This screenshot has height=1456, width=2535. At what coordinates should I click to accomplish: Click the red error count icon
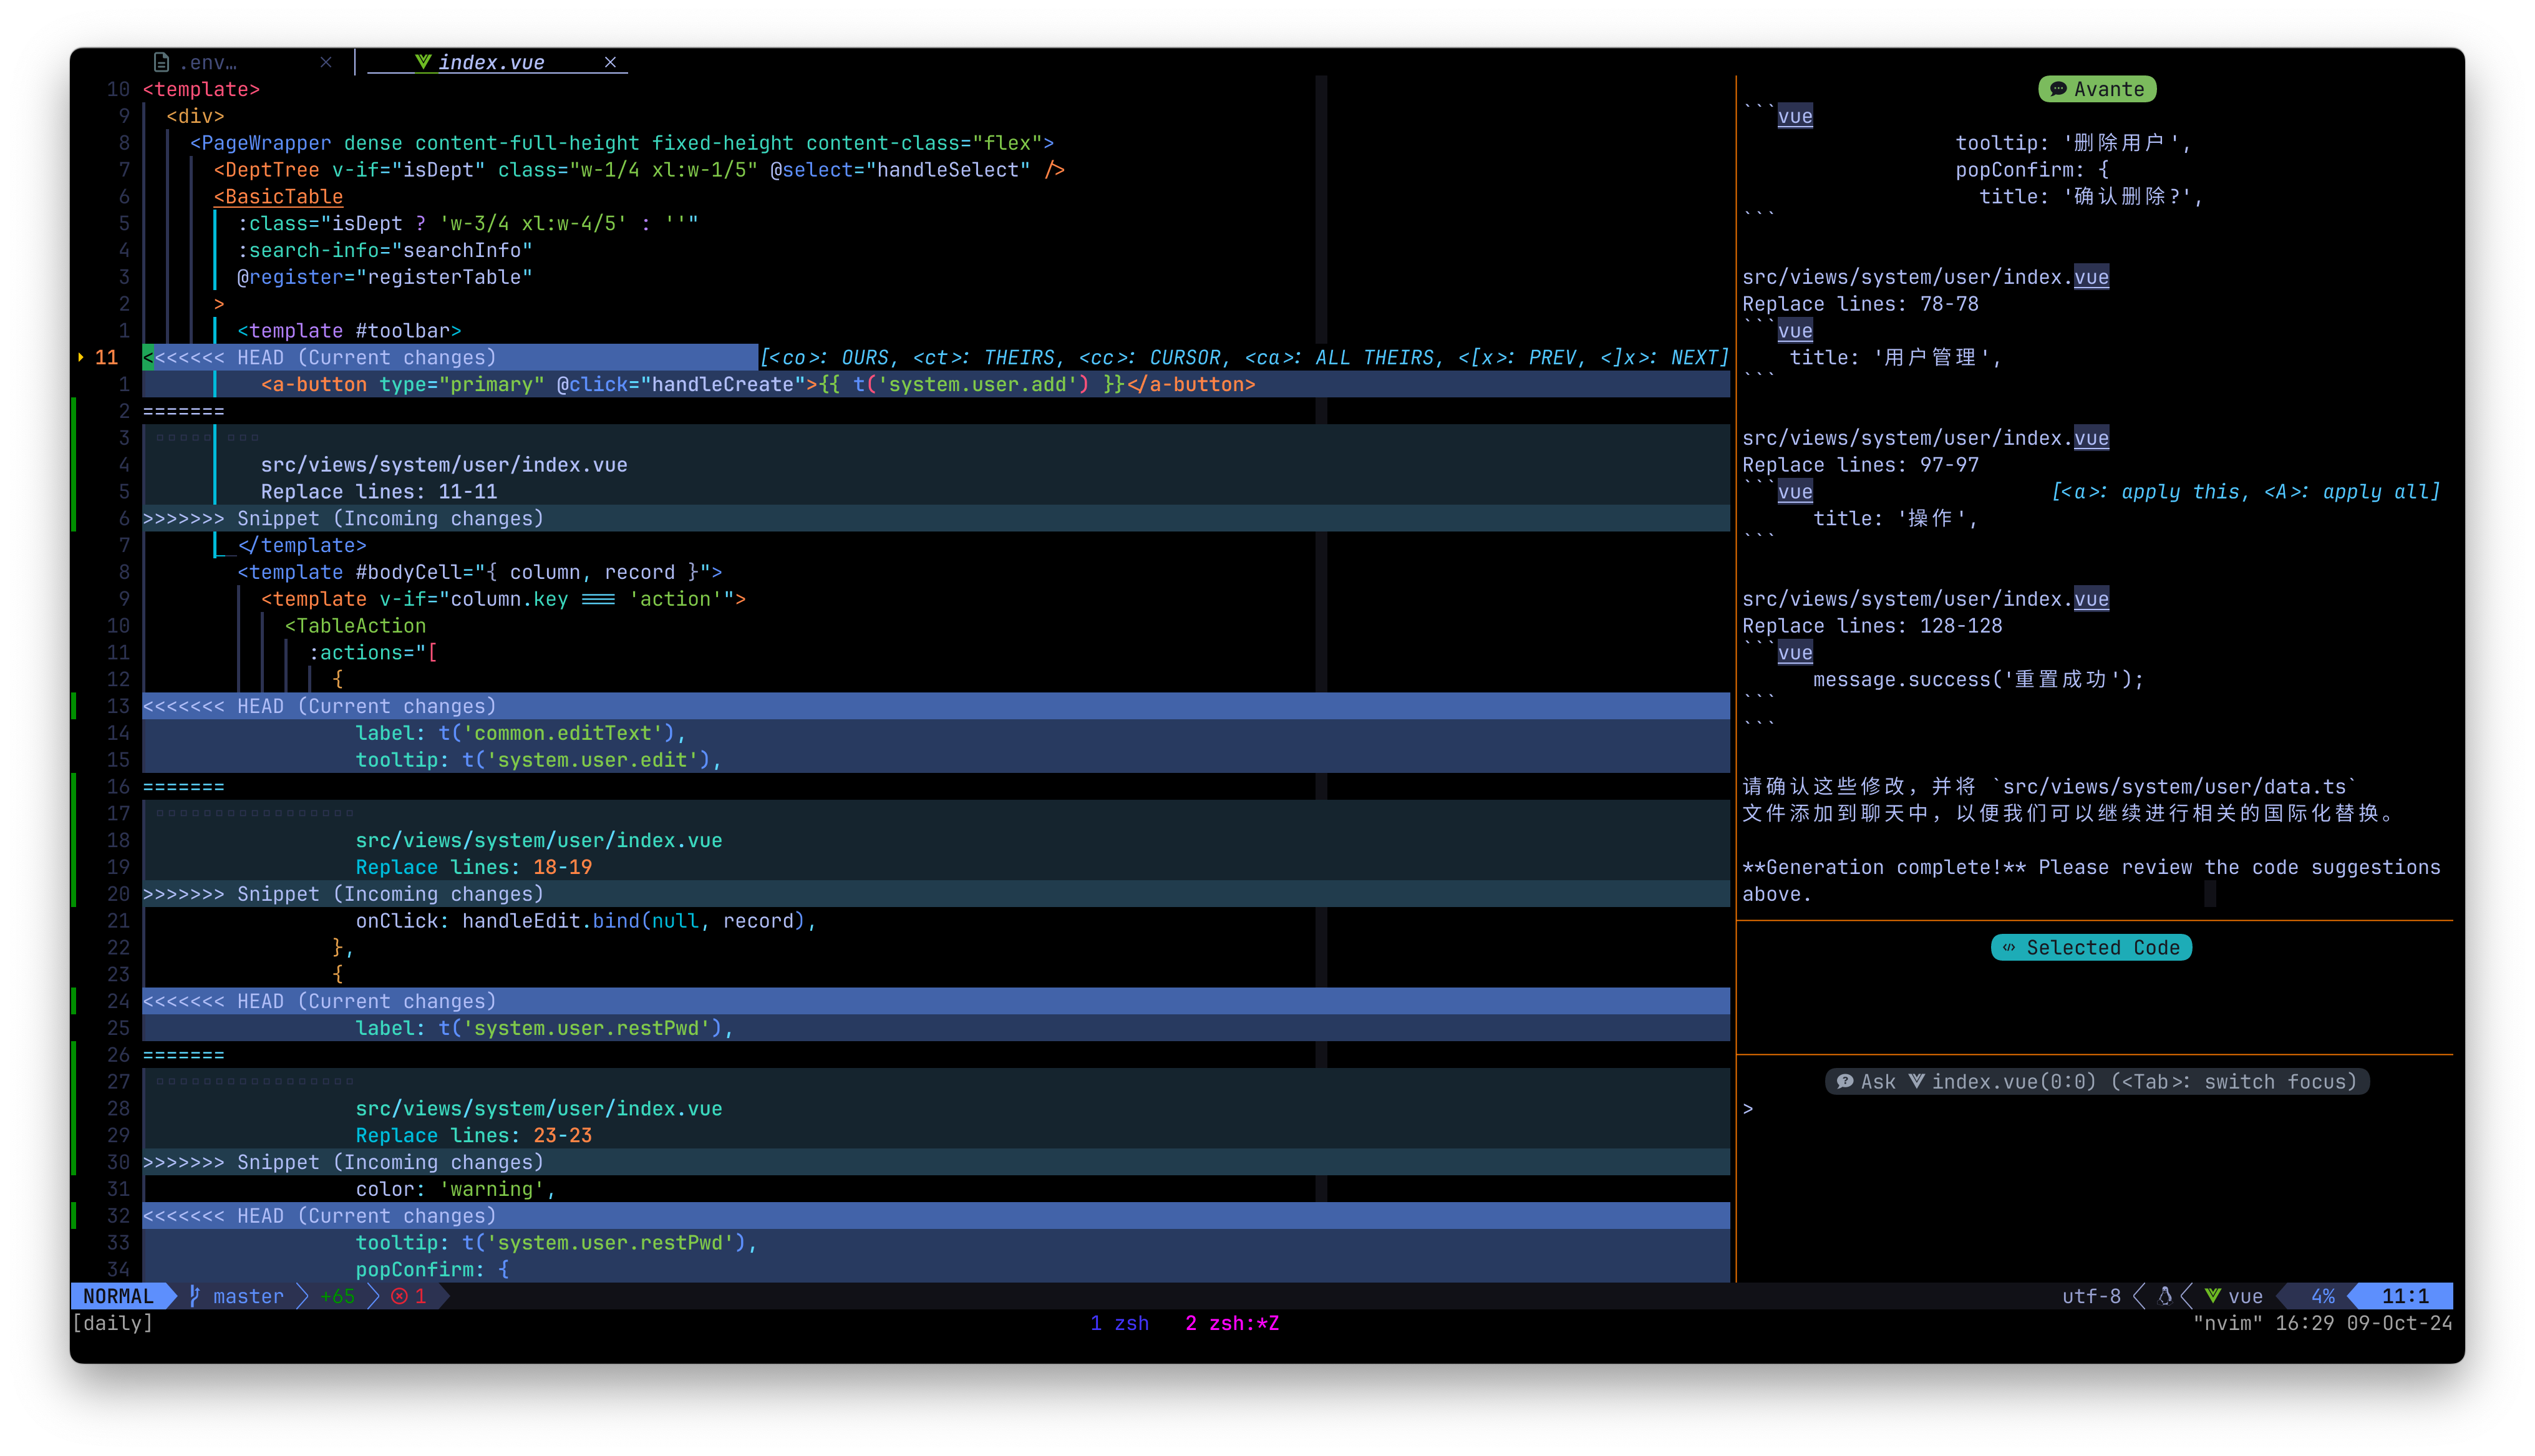click(x=400, y=1296)
